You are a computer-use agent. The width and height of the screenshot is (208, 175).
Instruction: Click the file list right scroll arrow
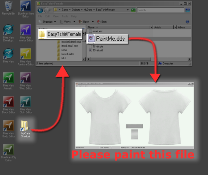pos(189,59)
